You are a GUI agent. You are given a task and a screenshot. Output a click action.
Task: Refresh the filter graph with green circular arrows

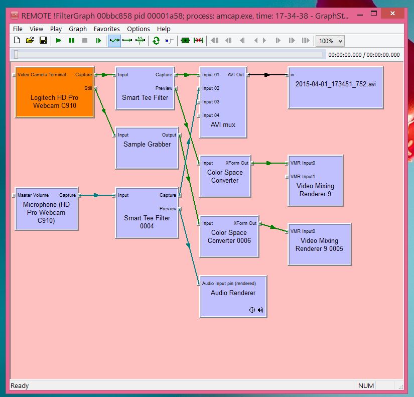[156, 41]
